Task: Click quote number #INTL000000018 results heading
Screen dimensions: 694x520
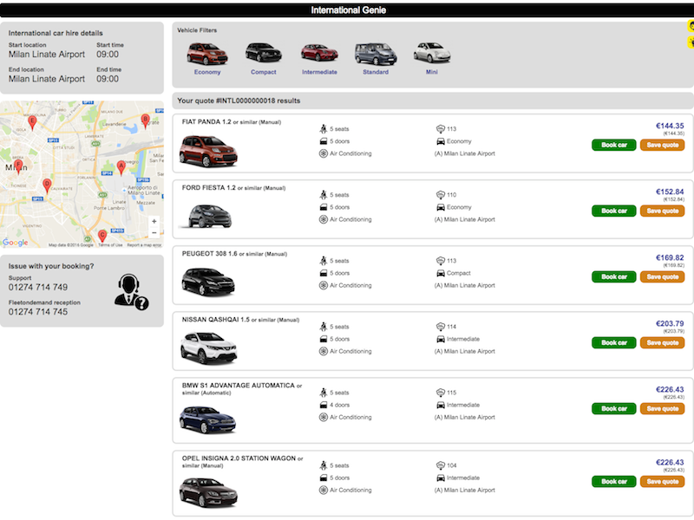Action: (x=239, y=101)
